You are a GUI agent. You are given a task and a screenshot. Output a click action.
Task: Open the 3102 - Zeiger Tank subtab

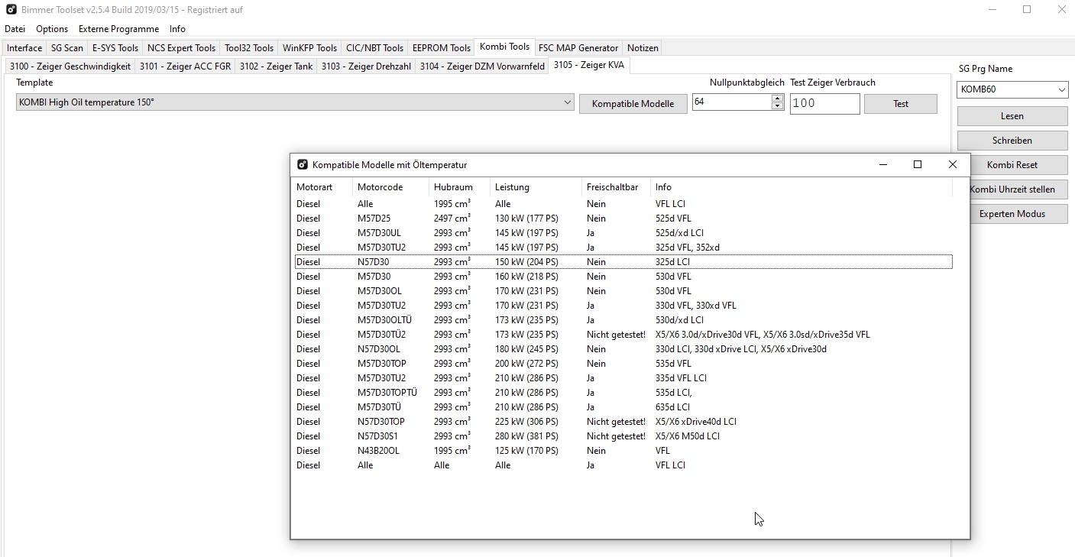(x=276, y=66)
